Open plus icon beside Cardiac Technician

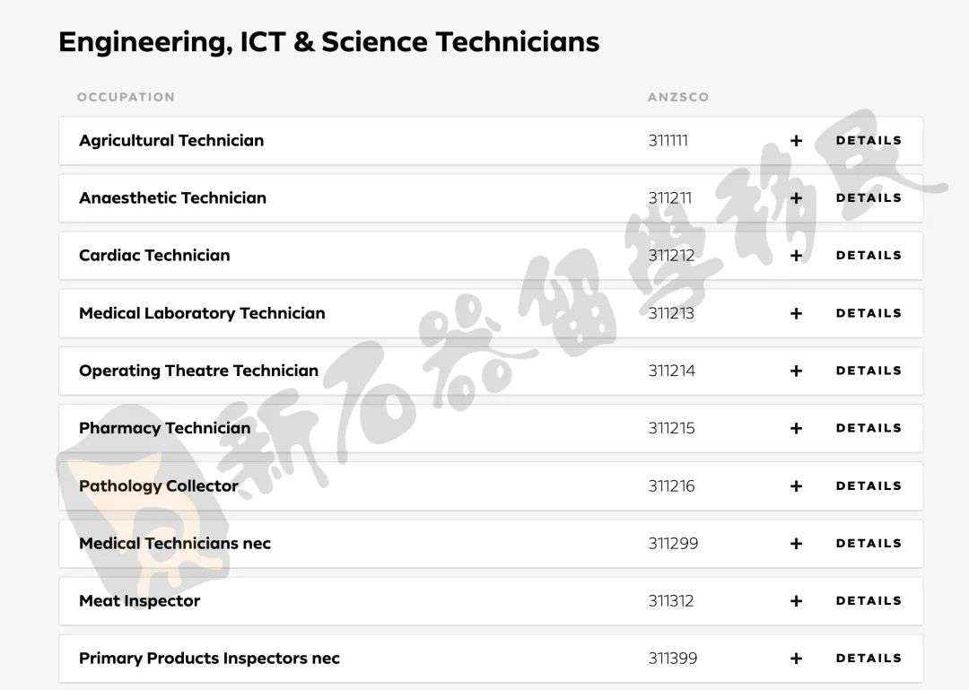(796, 256)
